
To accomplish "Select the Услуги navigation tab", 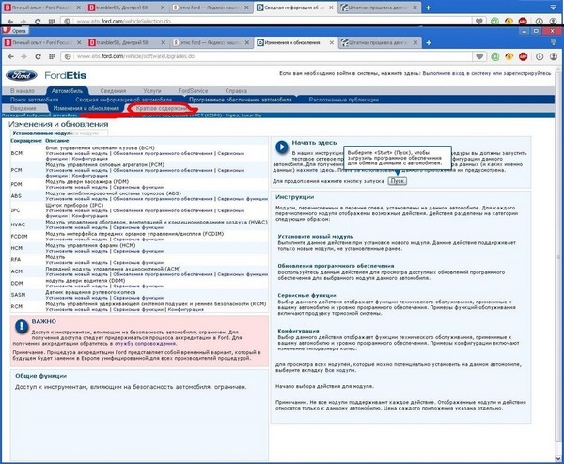I will 148,90.
